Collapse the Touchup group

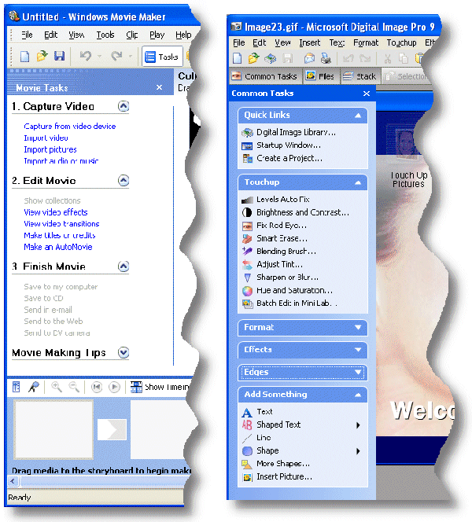click(x=358, y=182)
